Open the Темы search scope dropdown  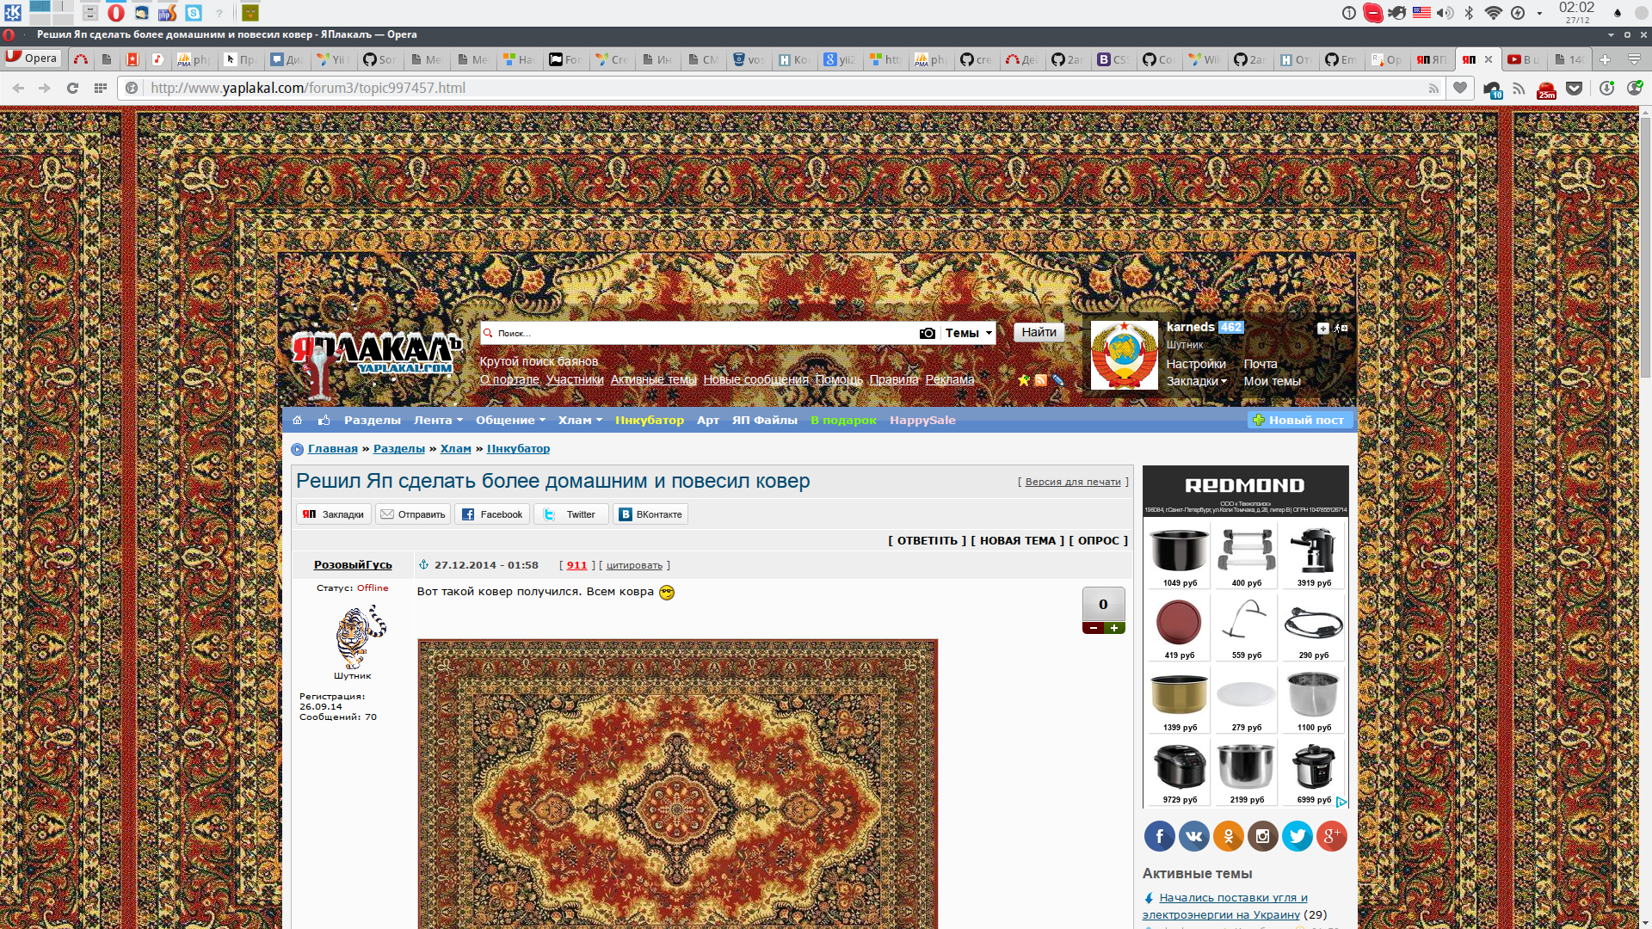click(x=969, y=333)
